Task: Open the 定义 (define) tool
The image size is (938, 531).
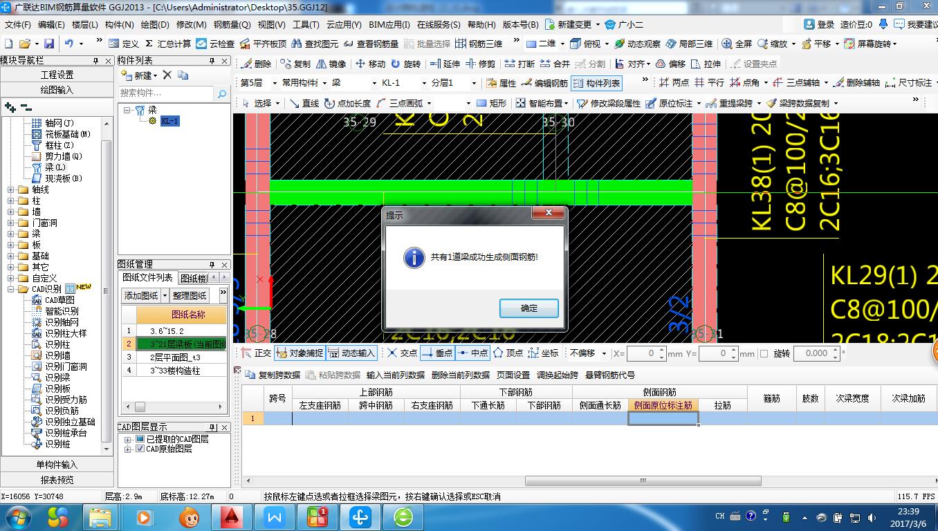Action: click(124, 44)
